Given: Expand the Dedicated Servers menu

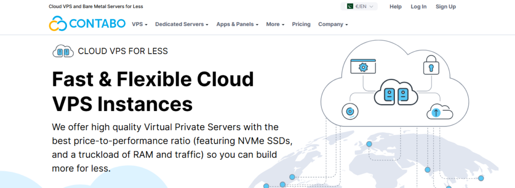Looking at the screenshot, I should point(182,24).
